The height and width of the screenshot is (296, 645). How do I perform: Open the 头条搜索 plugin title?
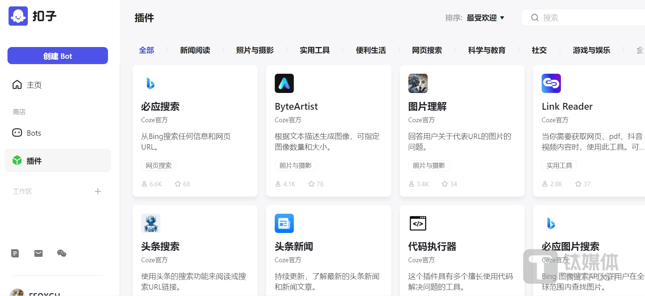point(160,246)
